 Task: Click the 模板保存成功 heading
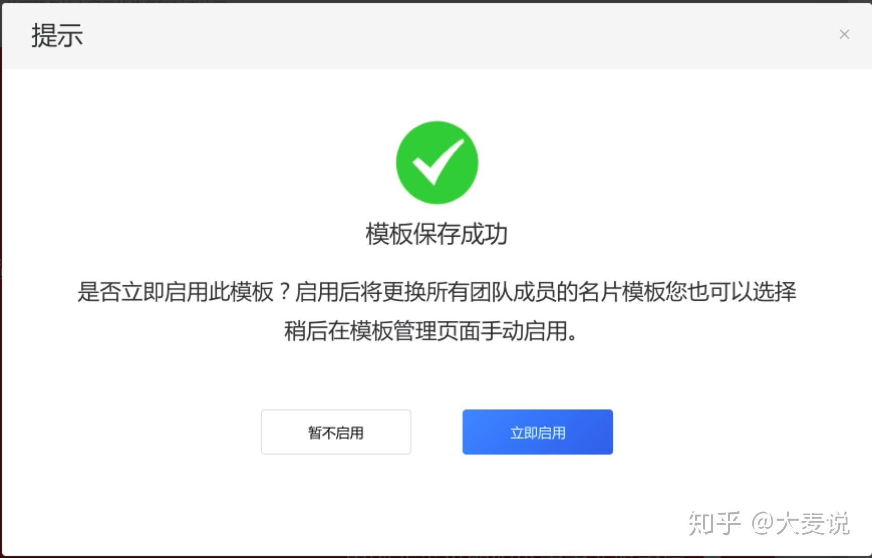pos(437,234)
